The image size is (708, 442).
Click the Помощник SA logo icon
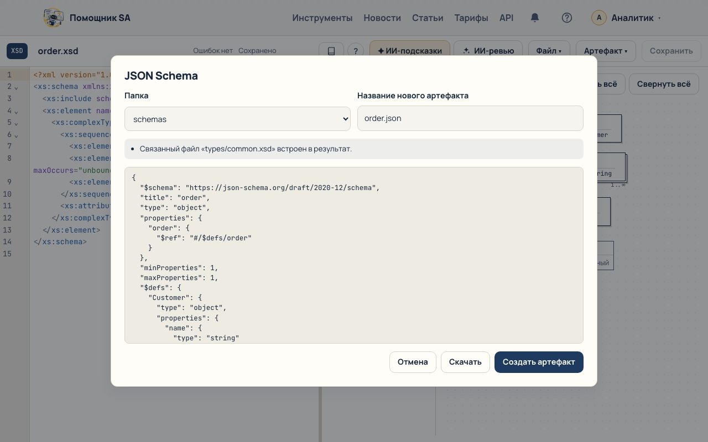53,18
